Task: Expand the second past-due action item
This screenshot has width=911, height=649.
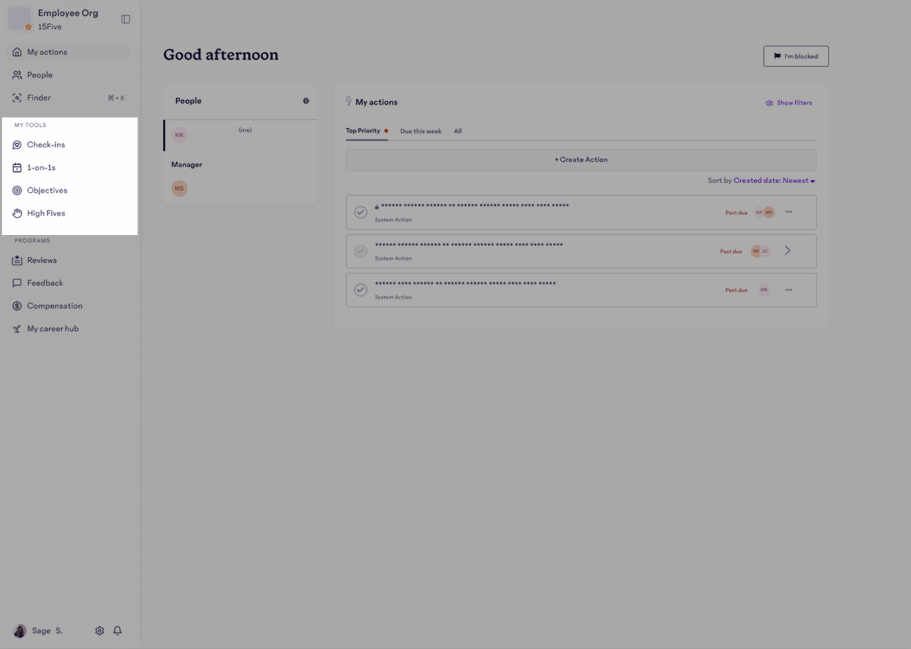Action: (x=787, y=251)
